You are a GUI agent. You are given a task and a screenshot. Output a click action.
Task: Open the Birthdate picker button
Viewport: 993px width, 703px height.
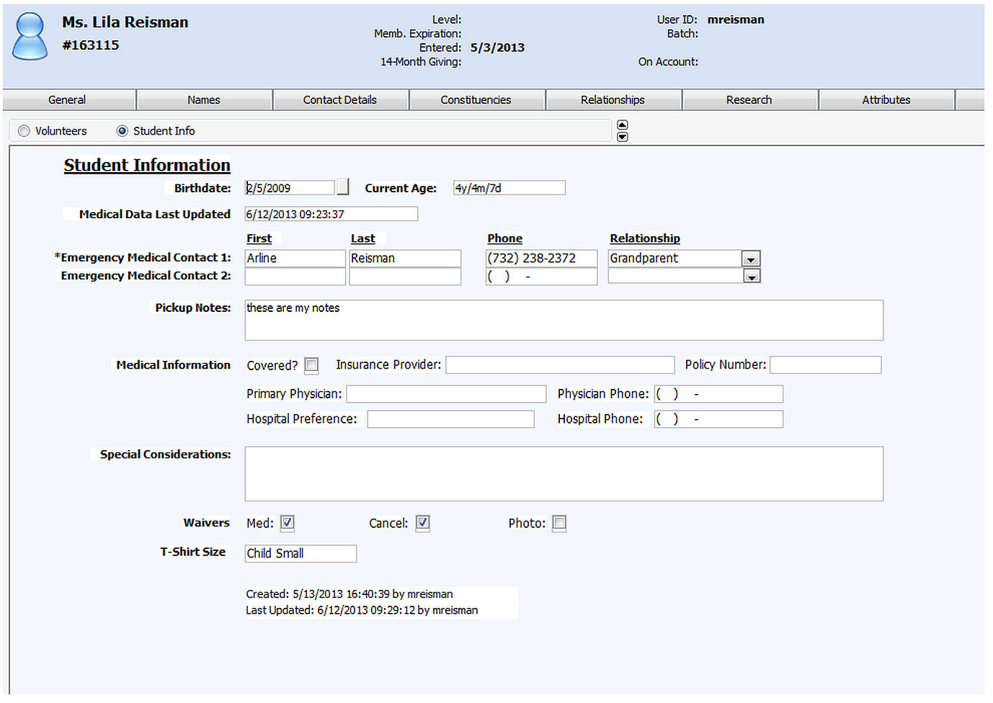(343, 187)
